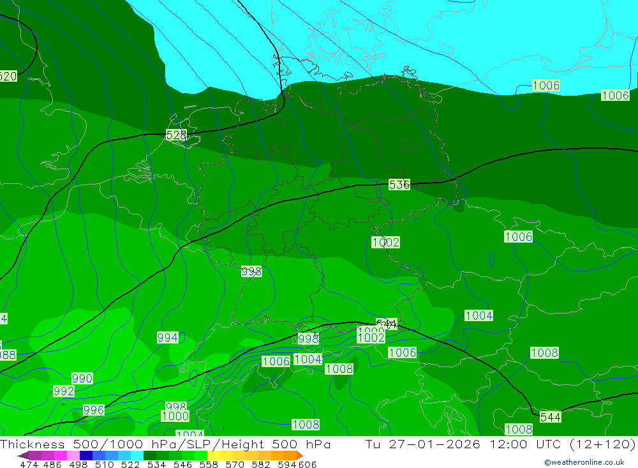Click the 992 isobar label
638x468 pixels.
coord(64,391)
